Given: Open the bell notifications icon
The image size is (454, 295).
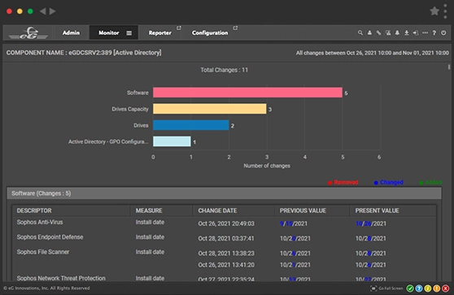Looking at the screenshot, I should [397, 33].
